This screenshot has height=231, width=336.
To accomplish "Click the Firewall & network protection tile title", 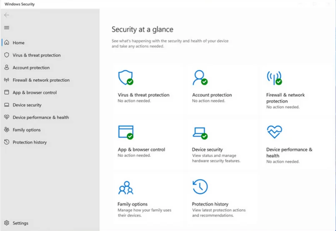I will 286,98.
